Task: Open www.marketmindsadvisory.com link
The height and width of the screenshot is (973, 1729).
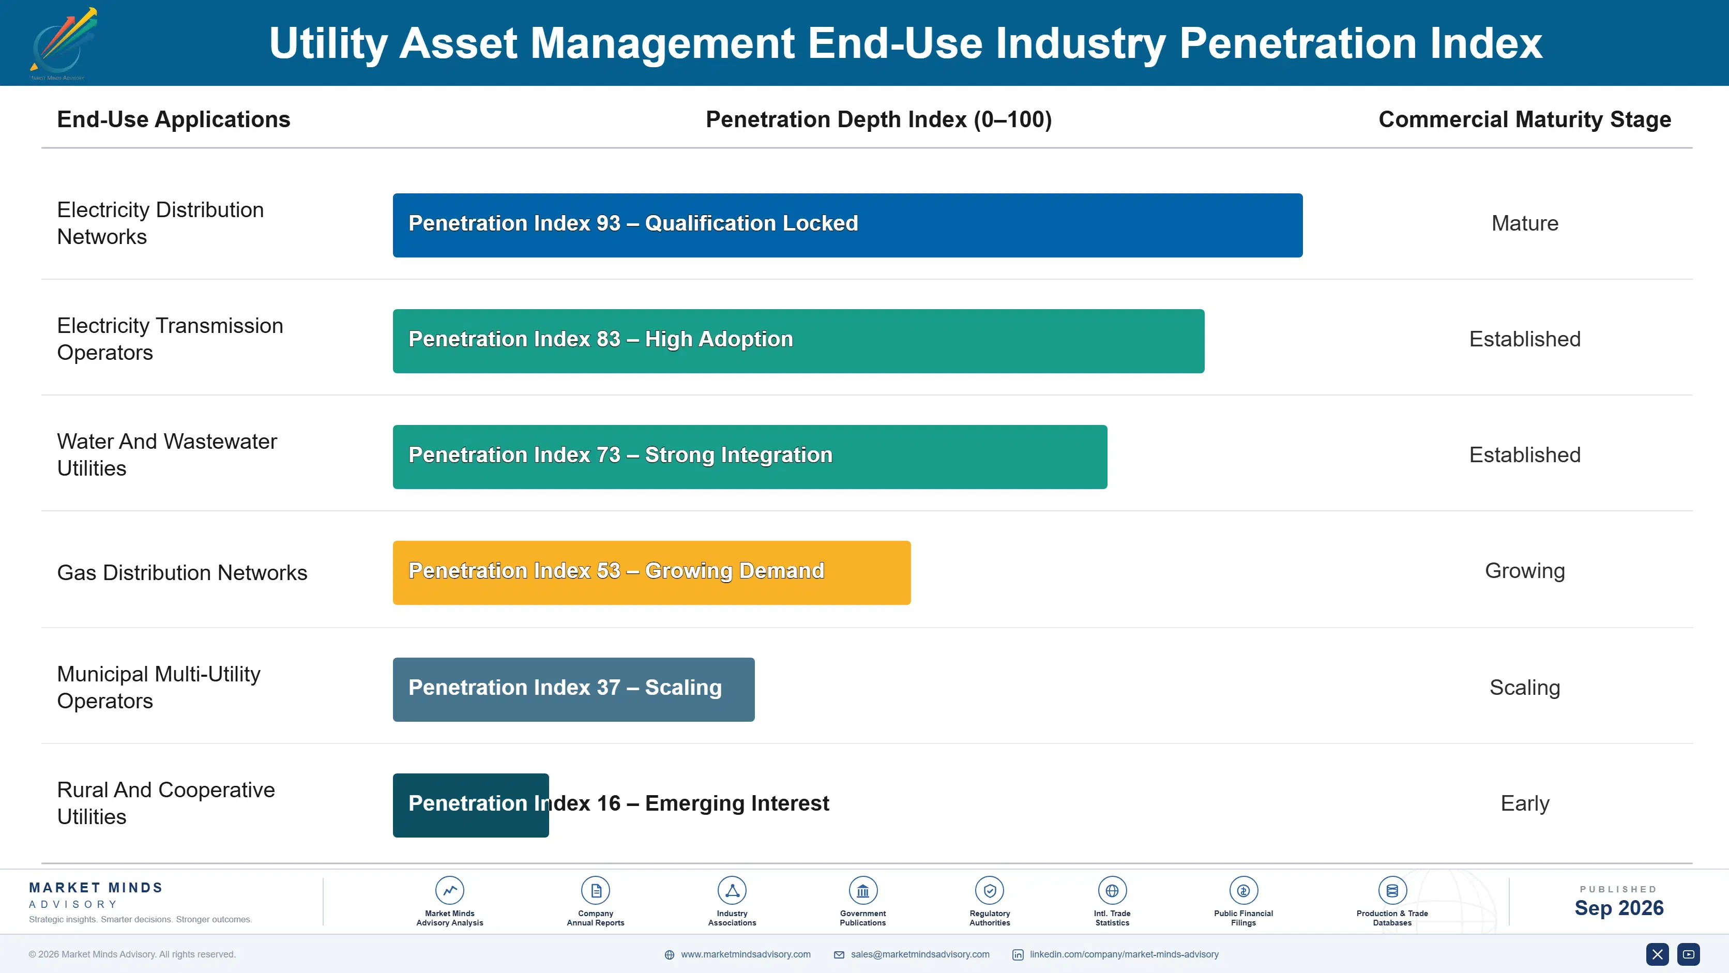Action: [x=746, y=954]
